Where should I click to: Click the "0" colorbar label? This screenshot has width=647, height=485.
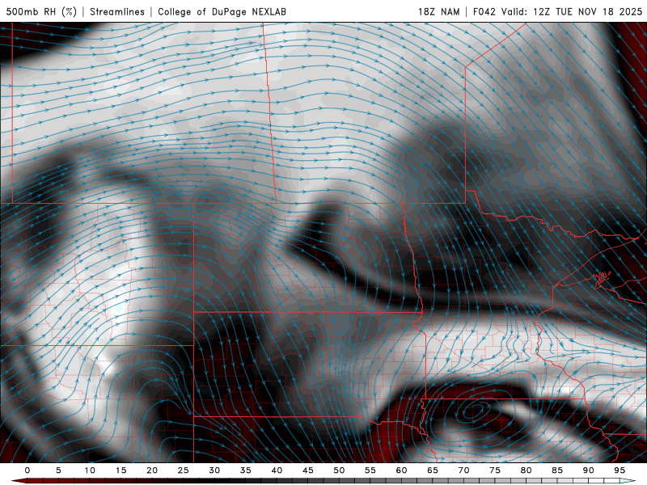[27, 470]
